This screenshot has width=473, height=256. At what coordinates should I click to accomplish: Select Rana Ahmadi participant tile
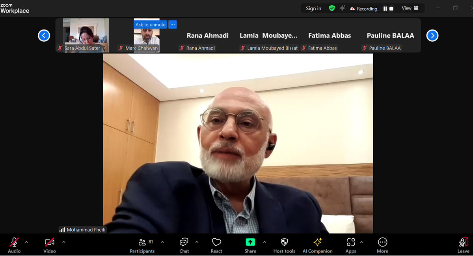[208, 35]
